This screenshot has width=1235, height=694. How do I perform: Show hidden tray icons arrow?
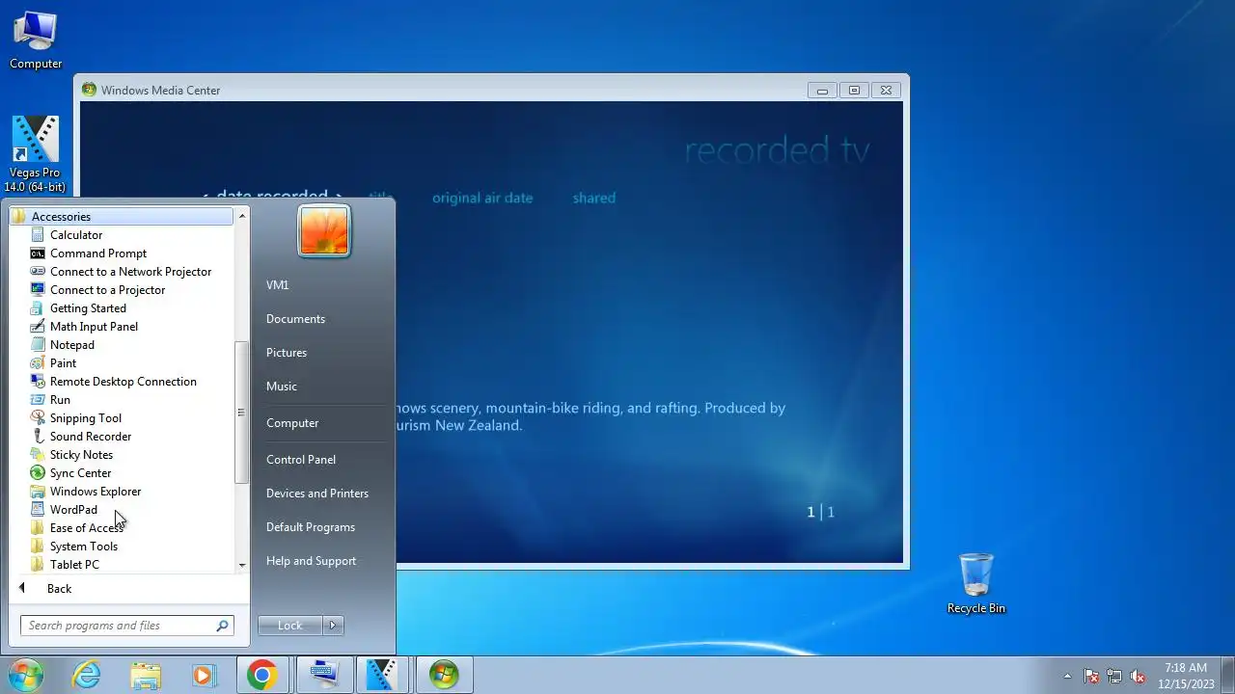pos(1067,677)
